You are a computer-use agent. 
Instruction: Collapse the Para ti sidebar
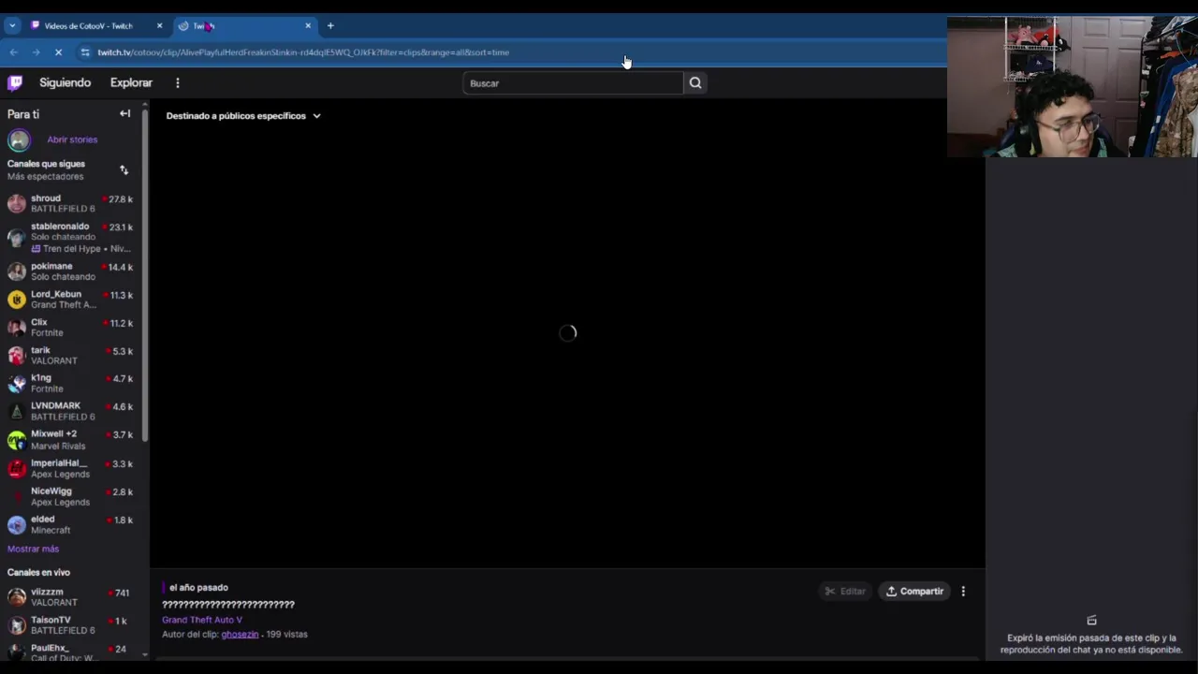click(124, 113)
